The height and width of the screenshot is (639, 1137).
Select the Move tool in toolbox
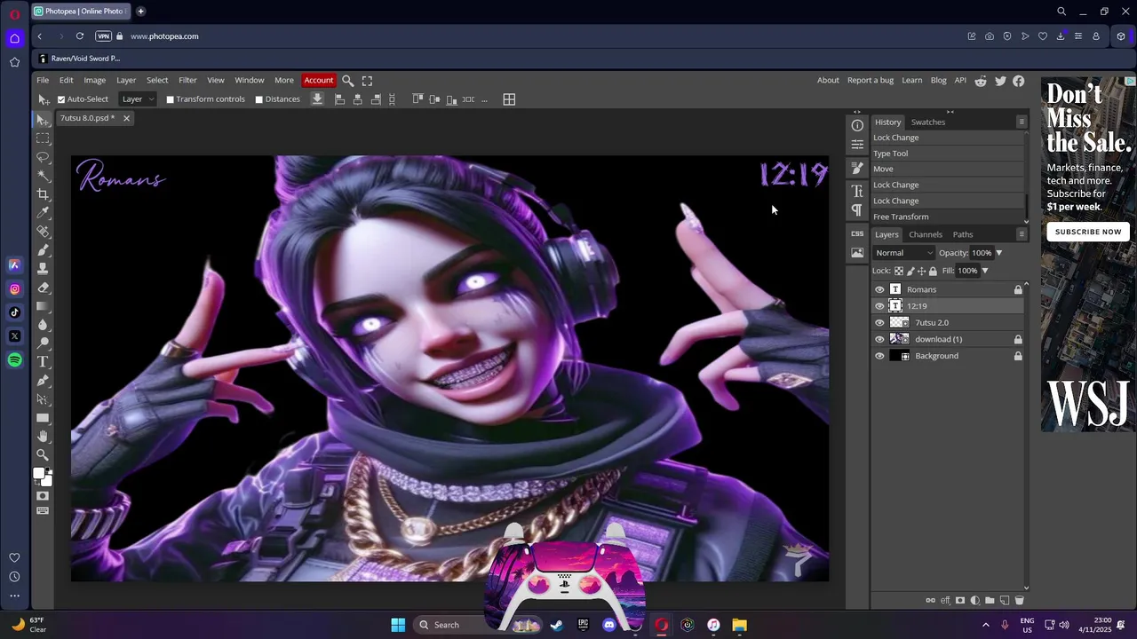point(43,120)
